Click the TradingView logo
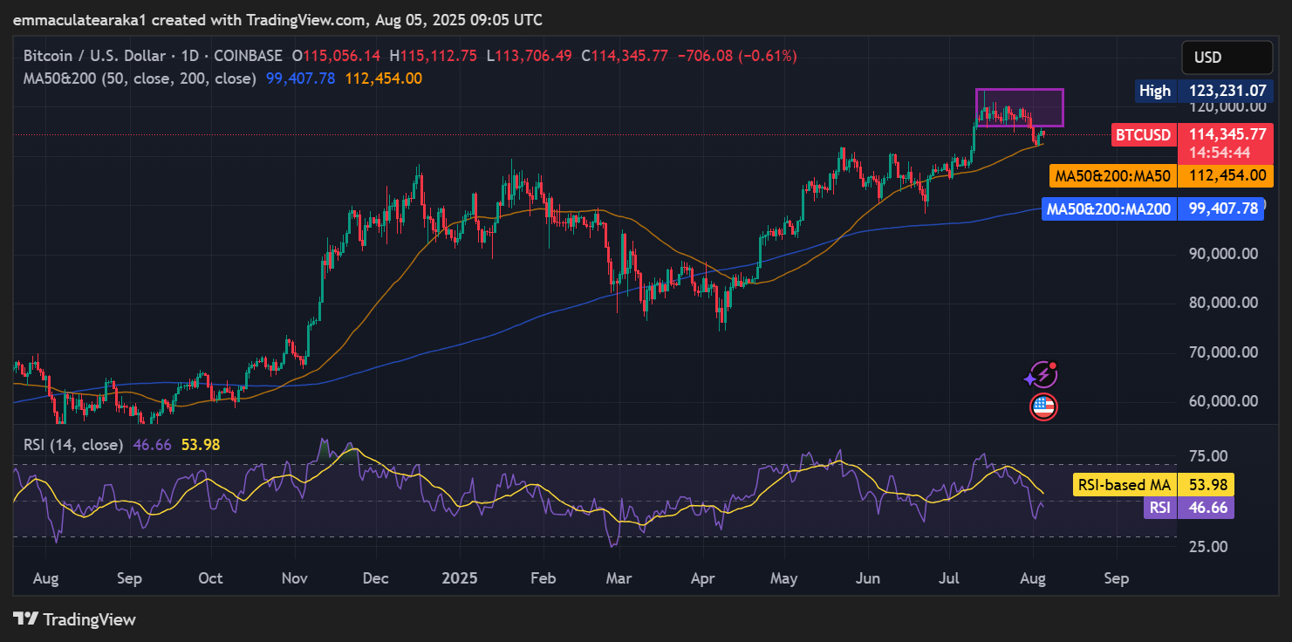The image size is (1292, 642). click(x=75, y=619)
